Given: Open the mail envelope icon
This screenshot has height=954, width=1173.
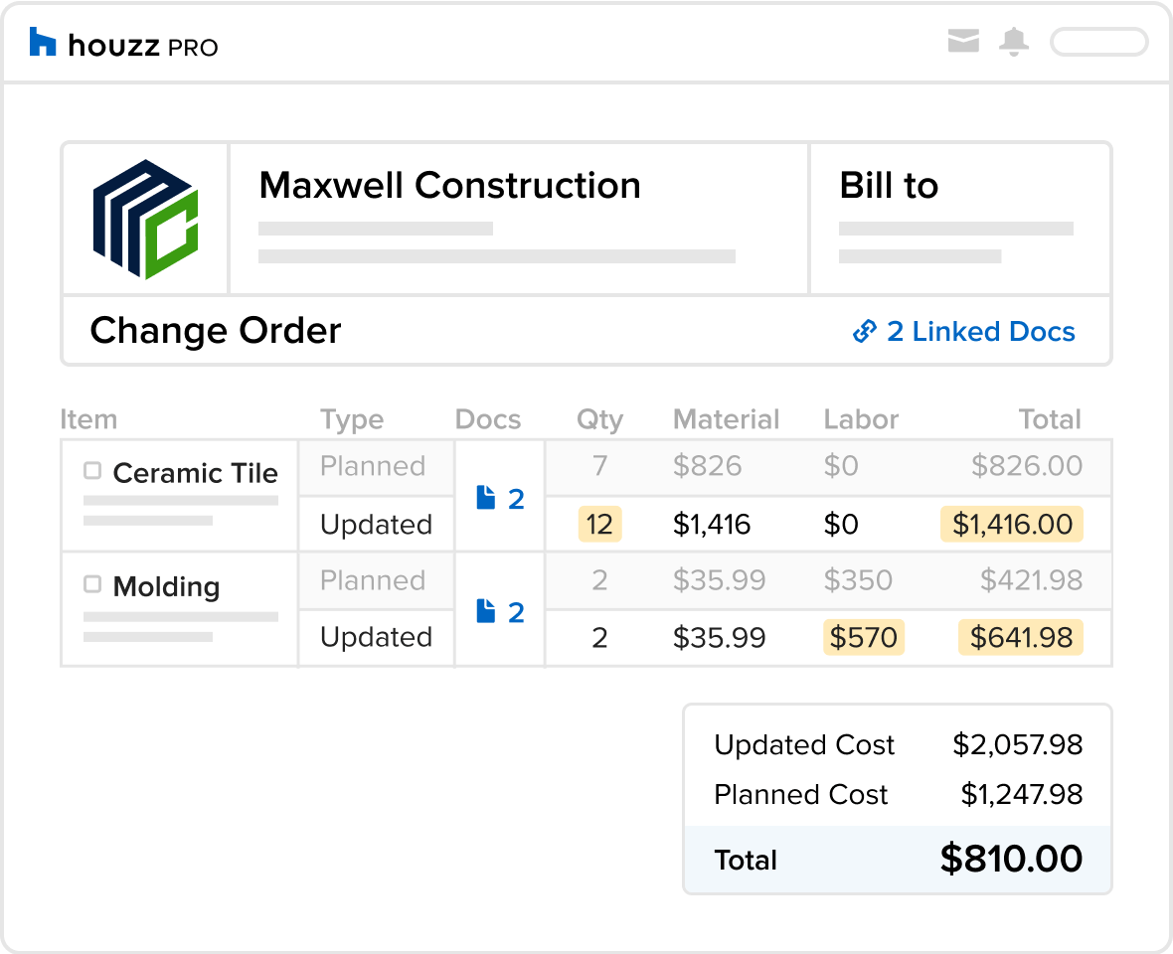Looking at the screenshot, I should (963, 42).
